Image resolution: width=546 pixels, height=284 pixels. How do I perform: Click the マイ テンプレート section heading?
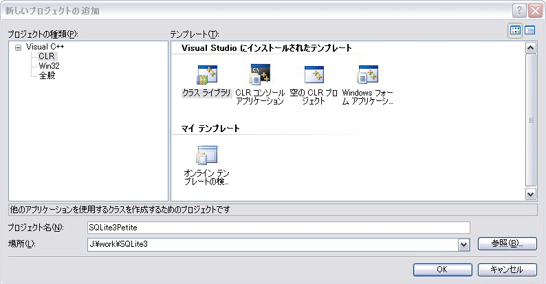click(x=210, y=129)
